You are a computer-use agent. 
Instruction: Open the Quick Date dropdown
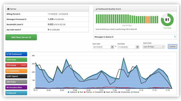[154, 47]
